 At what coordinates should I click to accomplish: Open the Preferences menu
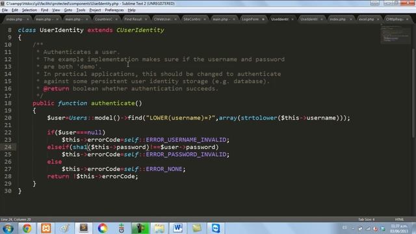point(114,10)
